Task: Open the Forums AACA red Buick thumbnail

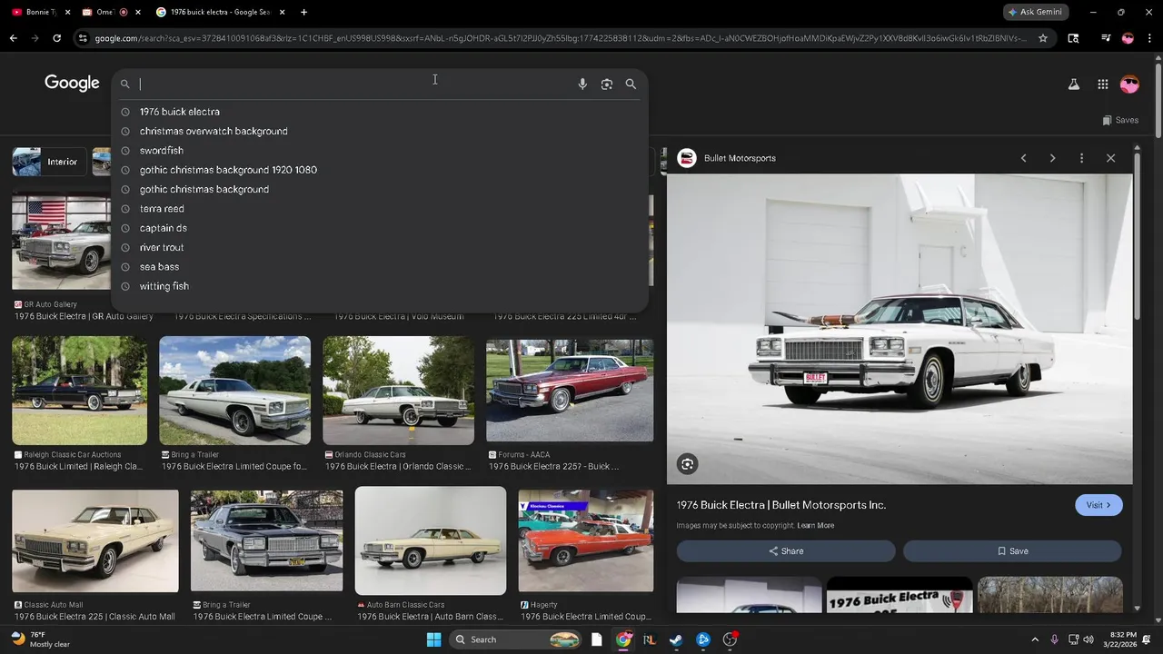Action: [570, 391]
